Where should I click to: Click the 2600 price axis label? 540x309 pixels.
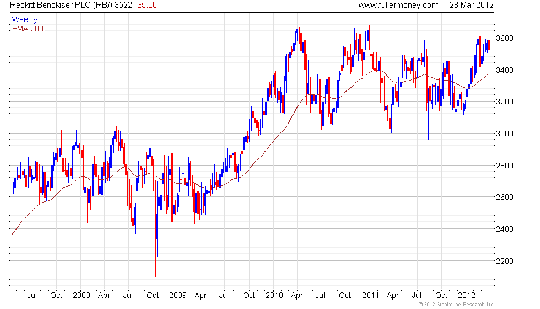point(505,198)
